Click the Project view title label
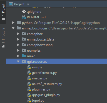Viewport: 107px width, 103px height. [x=19, y=4]
